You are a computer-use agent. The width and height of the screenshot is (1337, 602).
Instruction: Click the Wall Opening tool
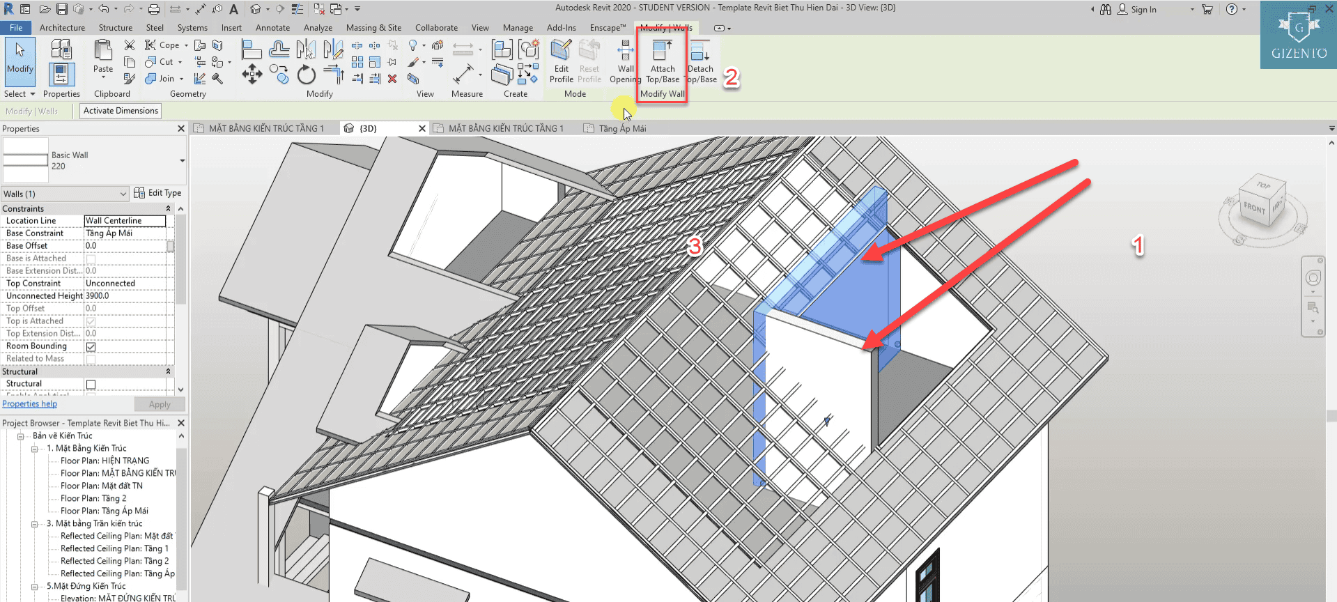pos(626,61)
